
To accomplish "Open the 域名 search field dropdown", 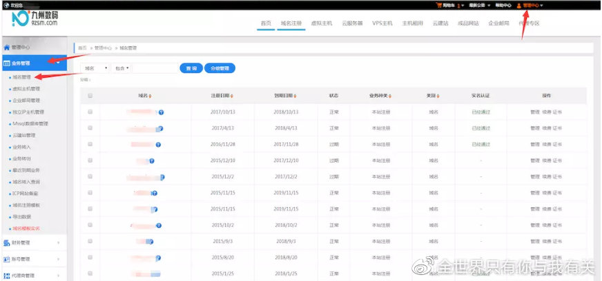I will pyautogui.click(x=95, y=68).
